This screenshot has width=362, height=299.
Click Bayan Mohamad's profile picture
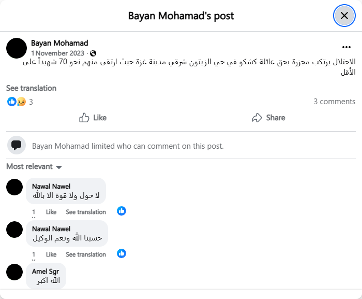click(x=17, y=48)
